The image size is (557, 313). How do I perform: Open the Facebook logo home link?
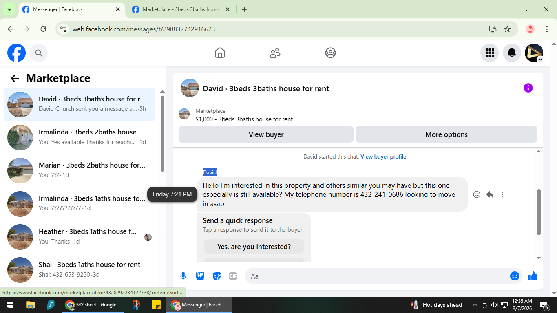(x=17, y=53)
